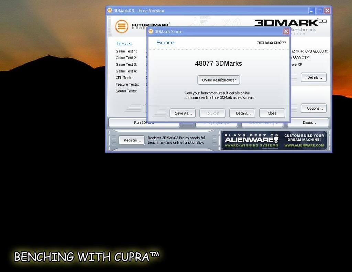Screen dimensions: 352x272
Task: Click the Game Test 1 label
Action: [126, 51]
